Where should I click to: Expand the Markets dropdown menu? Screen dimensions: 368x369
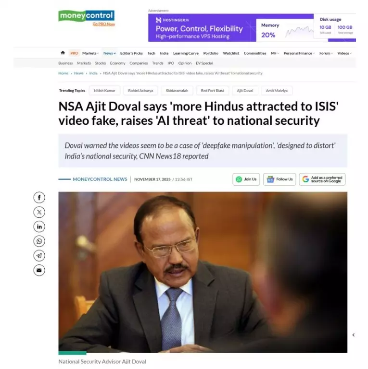90,53
